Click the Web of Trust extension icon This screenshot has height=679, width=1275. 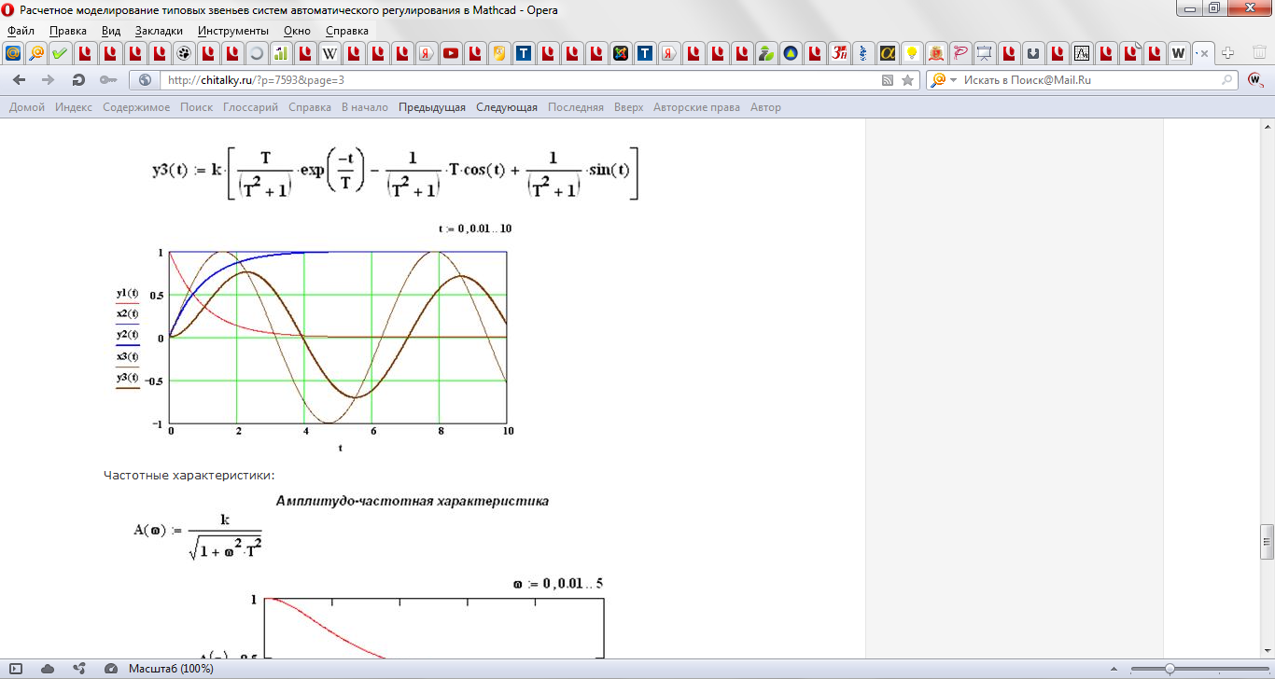coord(1255,80)
